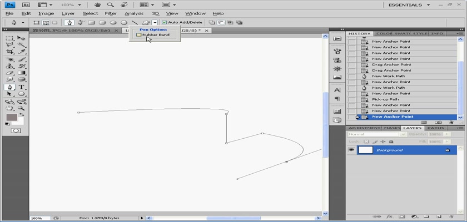Open the Filter menu

111,13
